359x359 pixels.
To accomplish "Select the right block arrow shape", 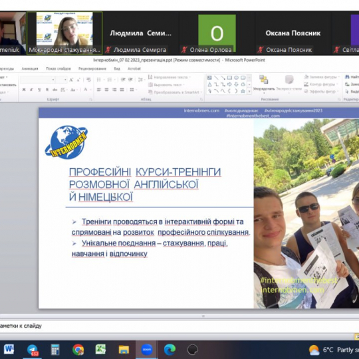I will [x=229, y=84].
